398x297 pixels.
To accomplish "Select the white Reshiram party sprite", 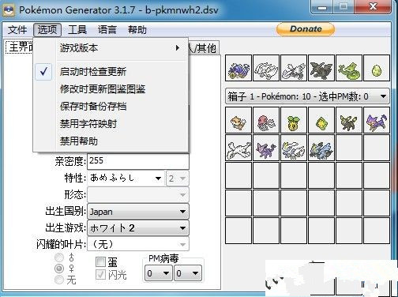I will pyautogui.click(x=266, y=68).
